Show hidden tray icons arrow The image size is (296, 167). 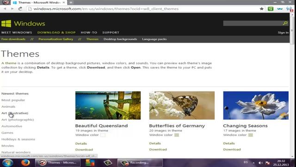click(253, 163)
